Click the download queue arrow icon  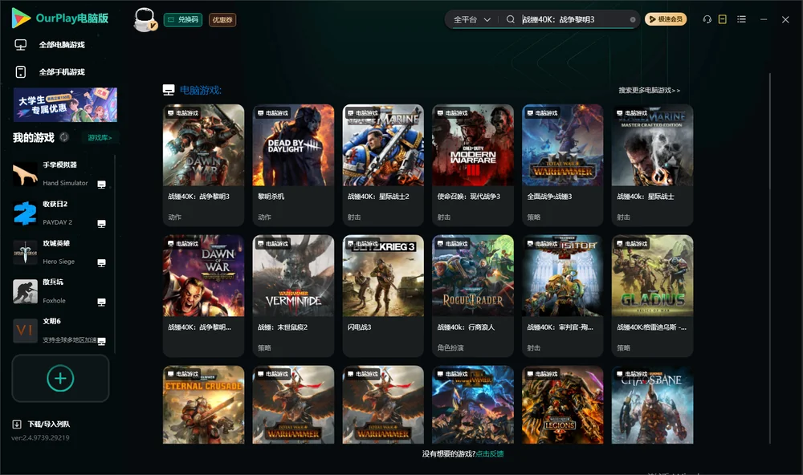[17, 424]
